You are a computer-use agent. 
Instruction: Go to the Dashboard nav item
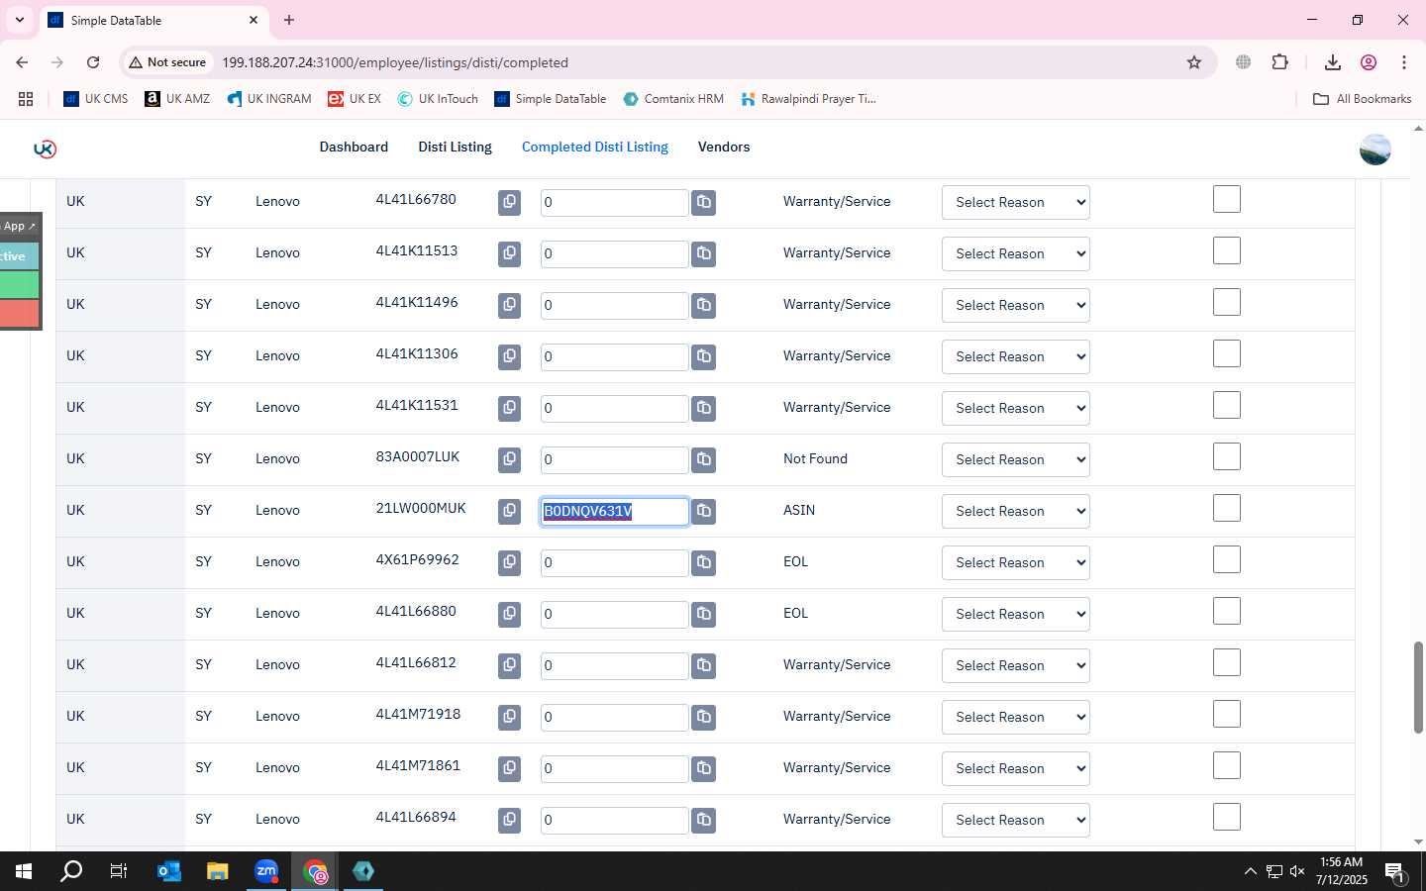click(x=354, y=148)
